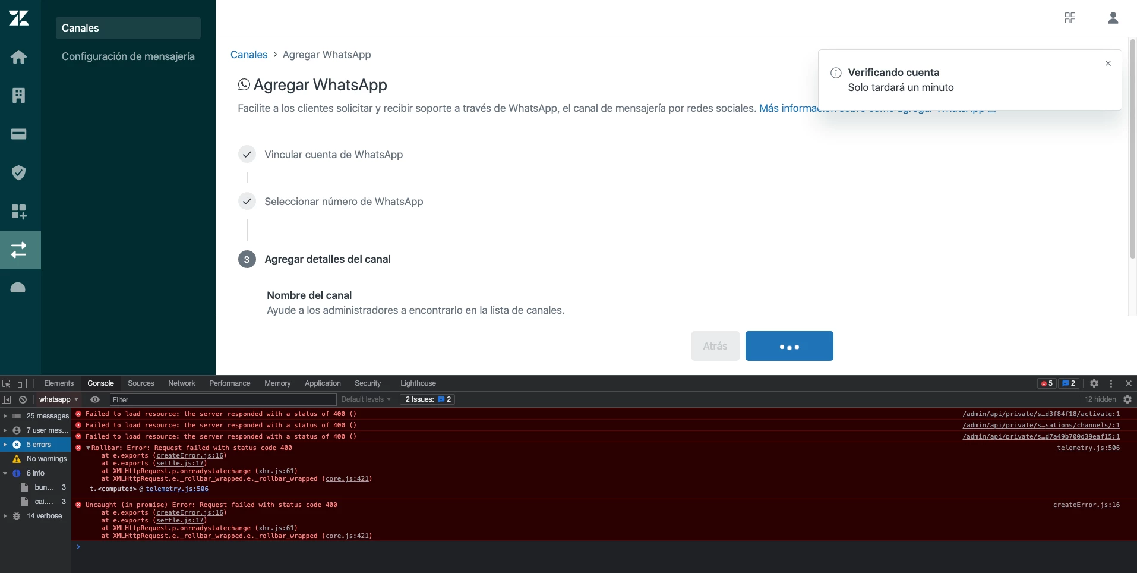The image size is (1137, 573).
Task: Open the createError.js:16 right-side source link
Action: coord(1087,505)
